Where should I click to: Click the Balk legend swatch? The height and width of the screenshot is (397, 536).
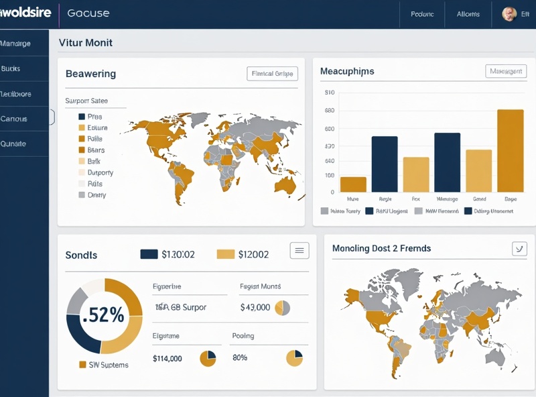pyautogui.click(x=82, y=161)
